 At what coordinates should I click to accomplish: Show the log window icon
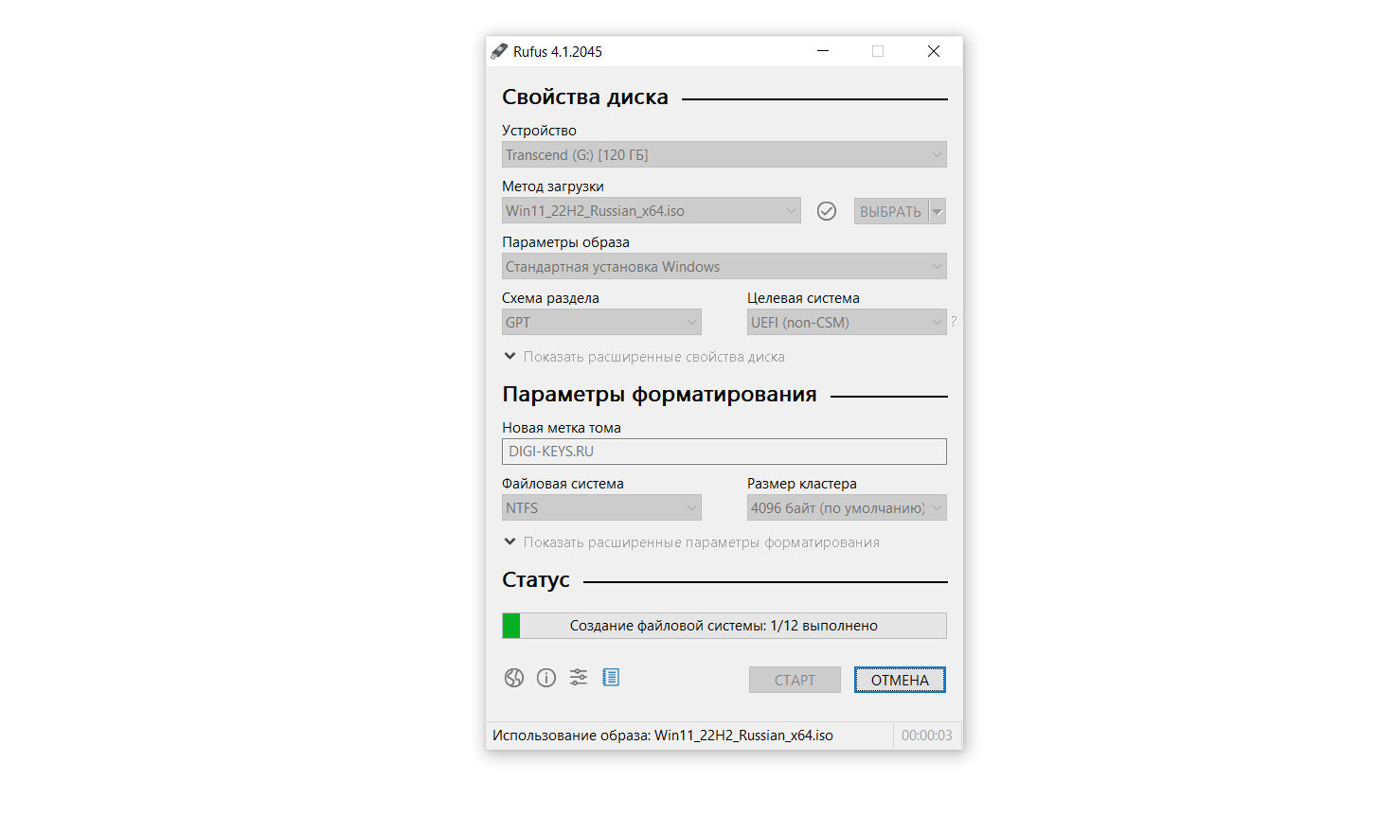[611, 678]
